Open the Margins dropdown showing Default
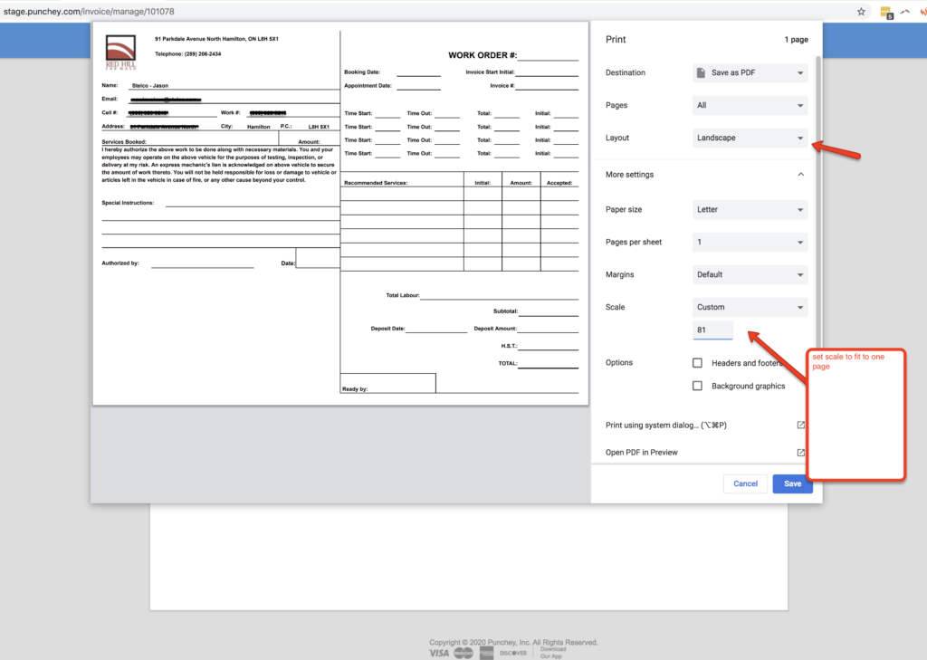The height and width of the screenshot is (660, 927). point(750,274)
